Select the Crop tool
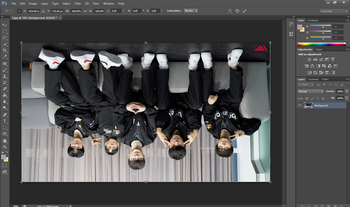The height and width of the screenshot is (207, 350). [x=5, y=50]
